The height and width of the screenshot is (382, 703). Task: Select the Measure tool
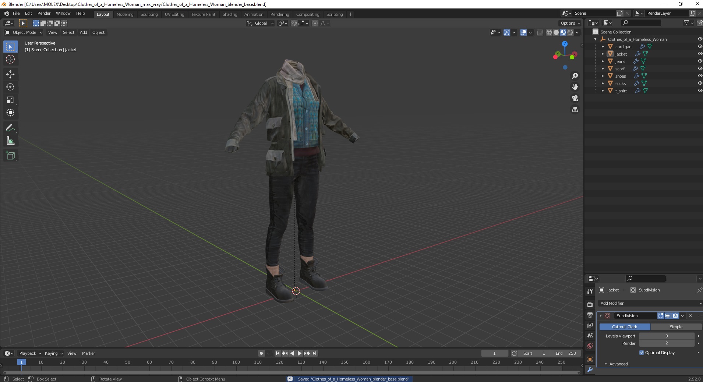coord(10,141)
